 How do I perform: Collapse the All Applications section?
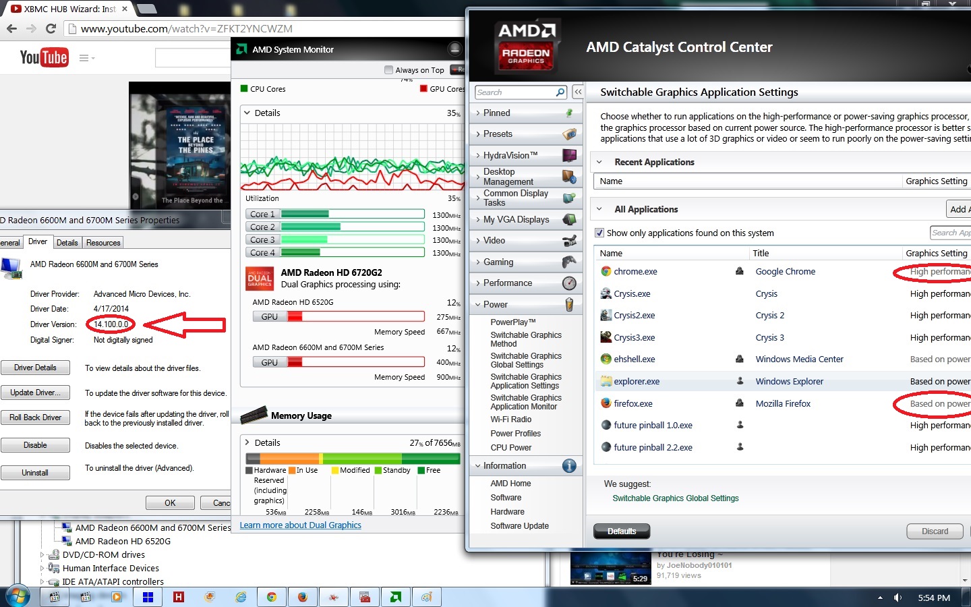point(599,209)
